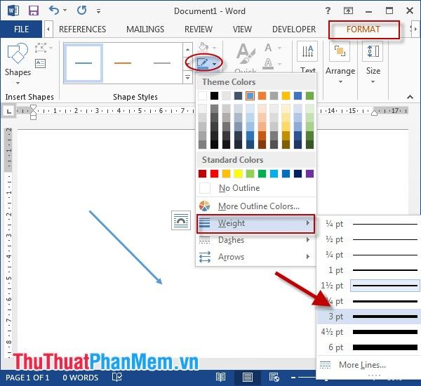Switch to the FORMAT ribbon tab

(363, 29)
